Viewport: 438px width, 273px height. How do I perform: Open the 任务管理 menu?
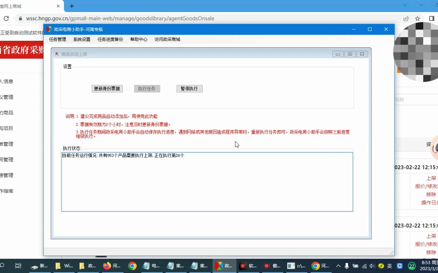[x=57, y=39]
